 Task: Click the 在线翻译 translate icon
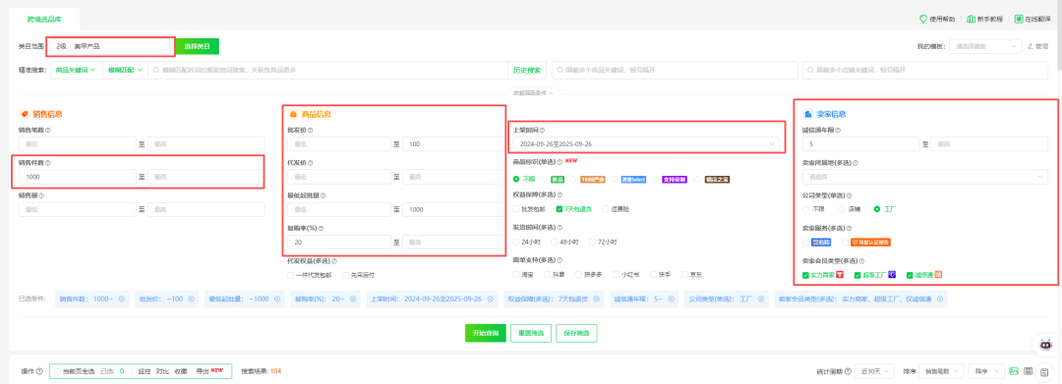click(x=1019, y=19)
